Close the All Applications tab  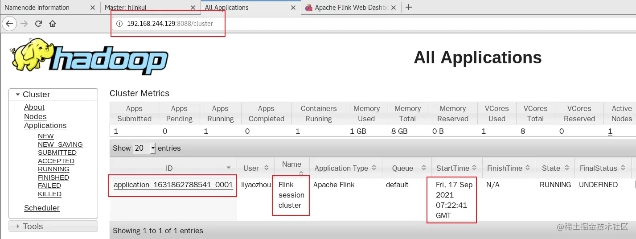click(293, 8)
